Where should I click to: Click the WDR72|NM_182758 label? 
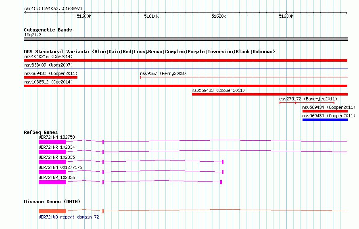tap(56, 137)
